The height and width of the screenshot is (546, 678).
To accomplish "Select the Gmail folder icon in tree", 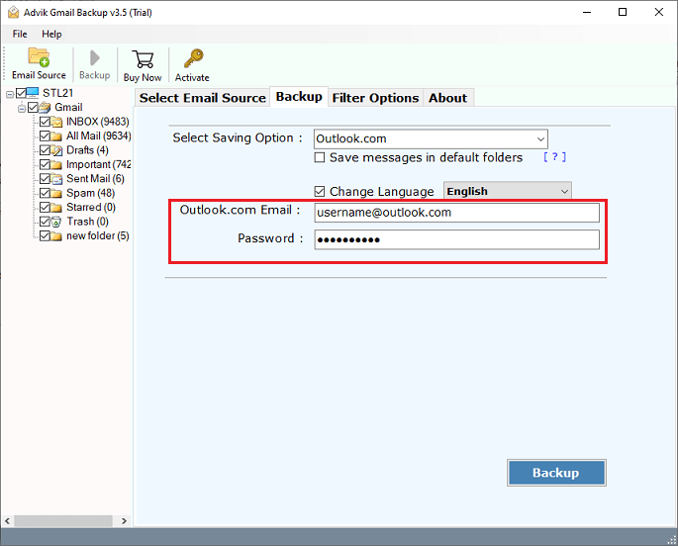I will (45, 107).
